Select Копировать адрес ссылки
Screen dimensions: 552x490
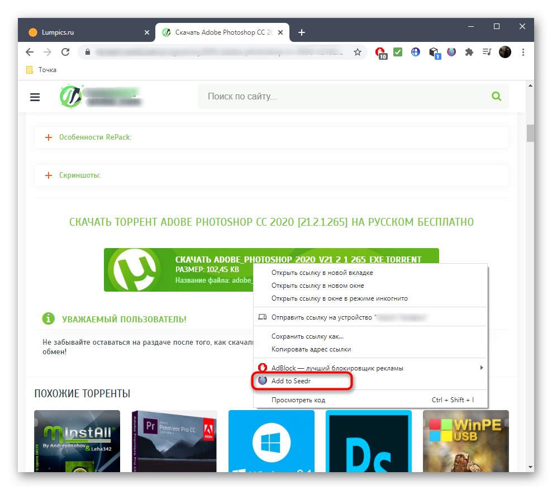[370, 349]
